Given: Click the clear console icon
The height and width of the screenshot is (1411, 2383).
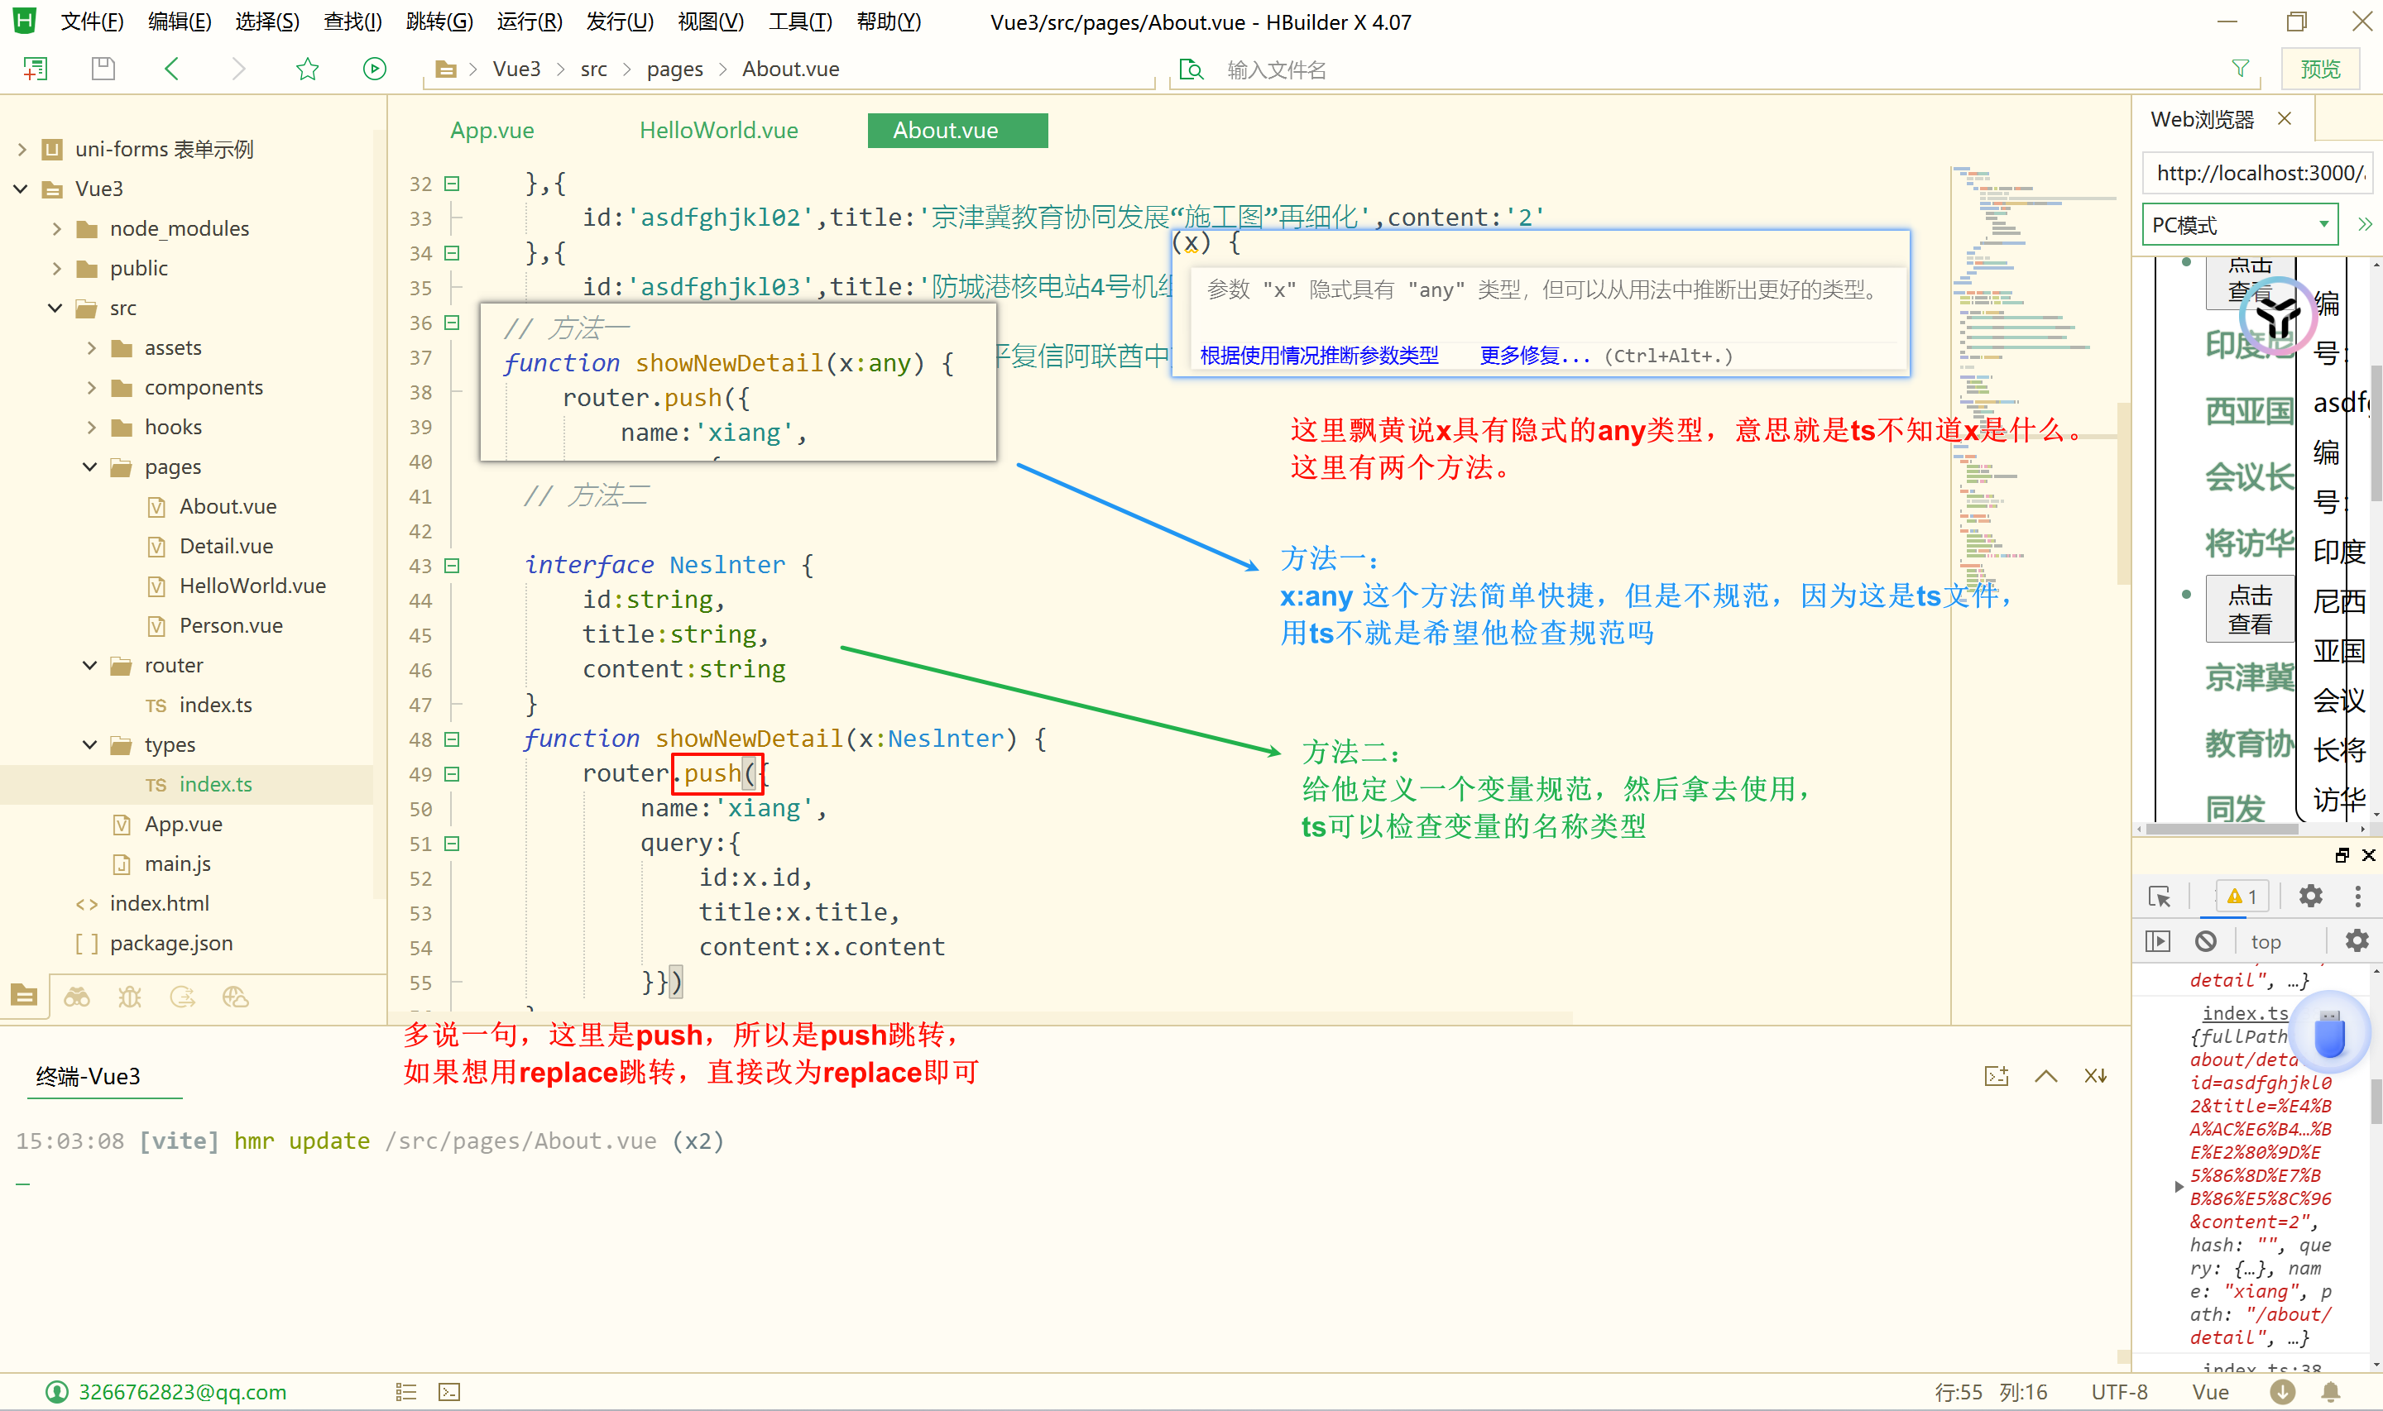Looking at the screenshot, I should point(2206,941).
